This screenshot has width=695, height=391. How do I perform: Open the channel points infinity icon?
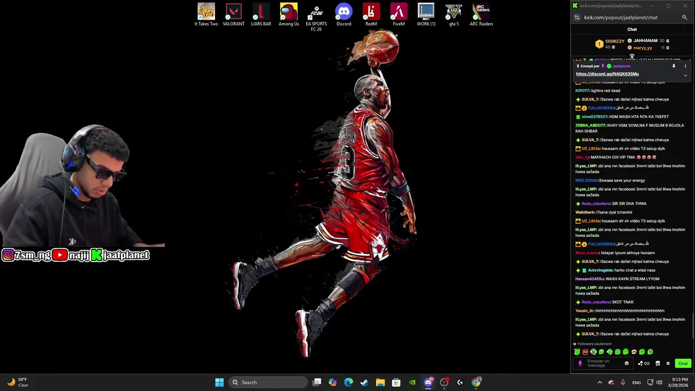[x=643, y=363]
